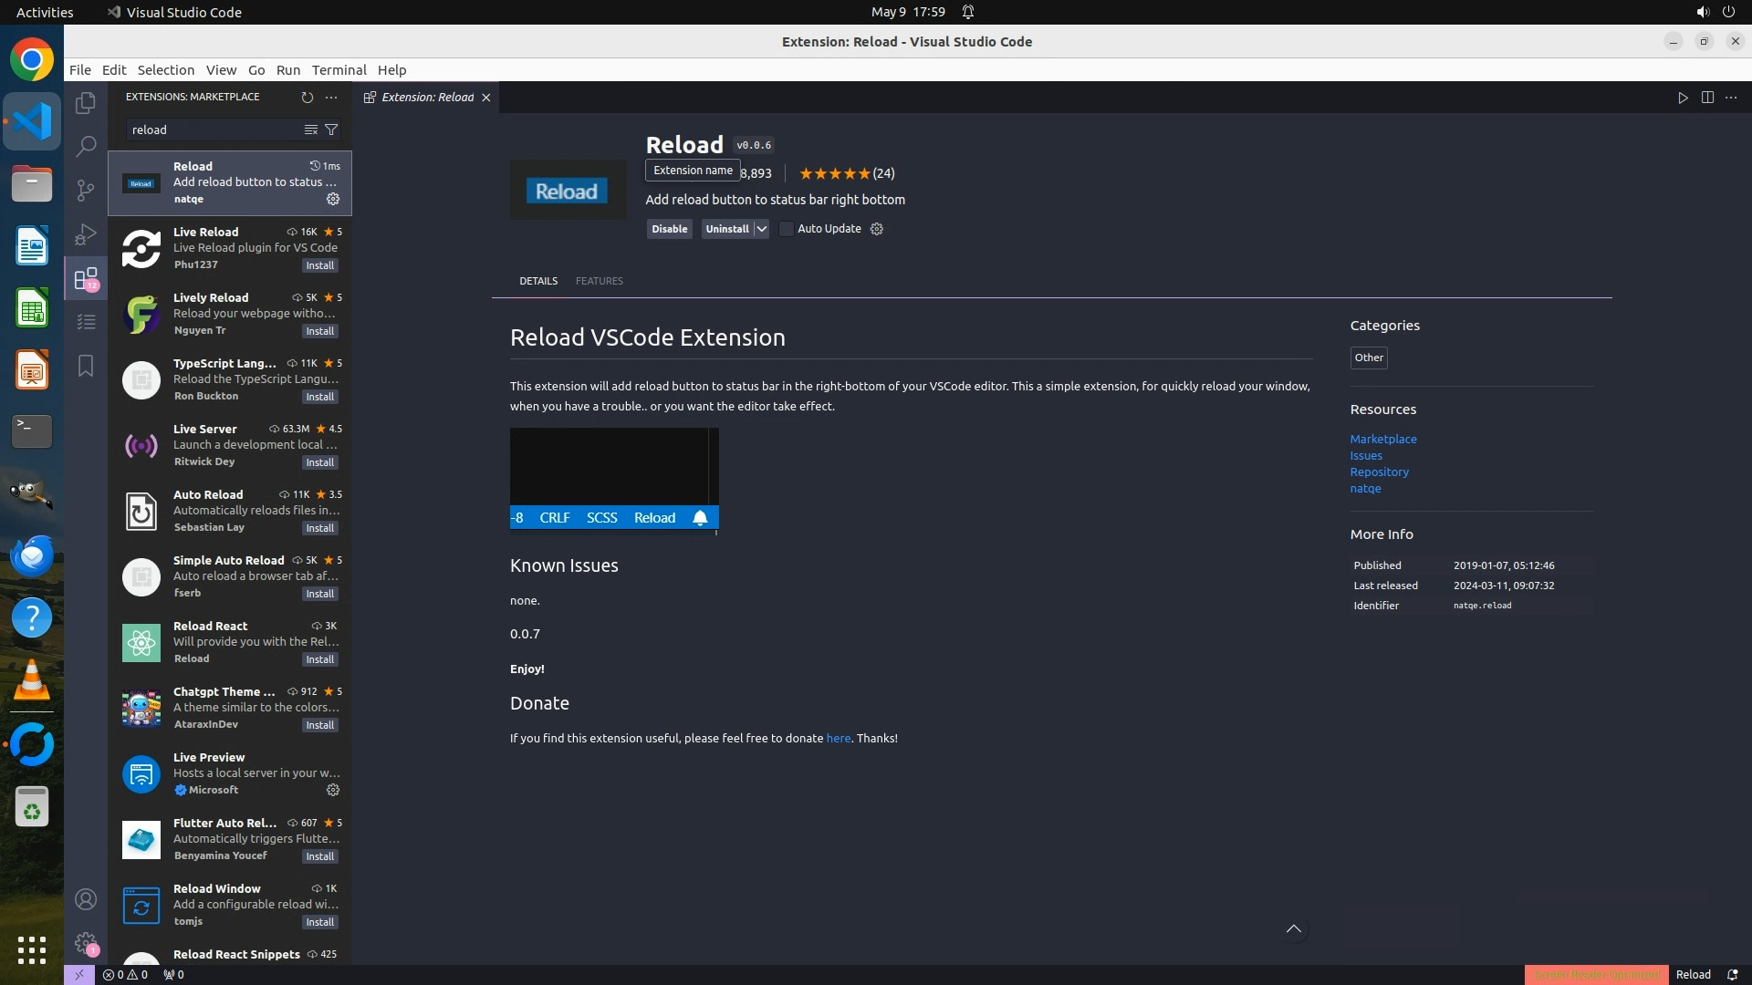The height and width of the screenshot is (985, 1752).
Task: Open the Manage gear in activity bar
Action: click(x=86, y=942)
